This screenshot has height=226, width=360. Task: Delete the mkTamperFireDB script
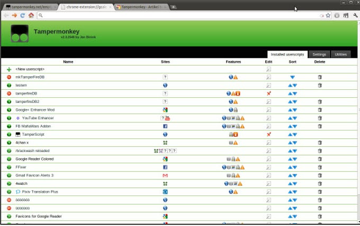(x=320, y=77)
